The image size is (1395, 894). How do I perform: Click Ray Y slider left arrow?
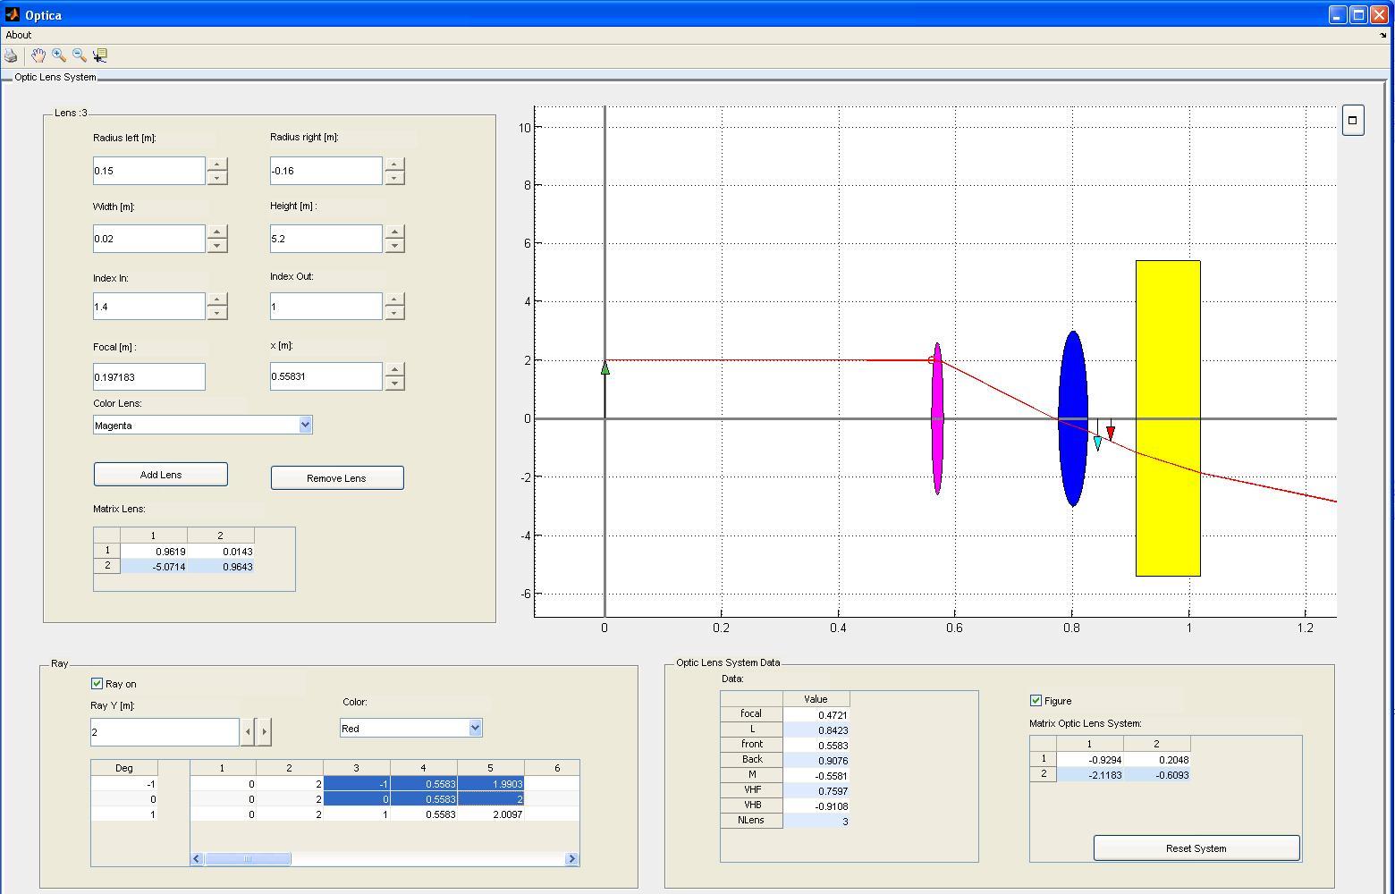(248, 732)
